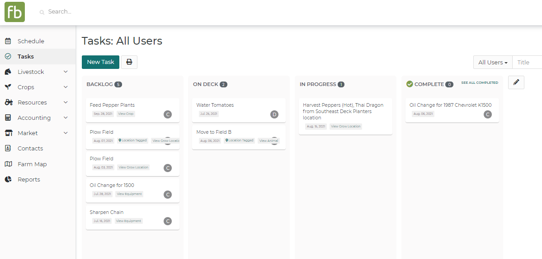Open the All Users dropdown
The image size is (542, 259).
[492, 63]
